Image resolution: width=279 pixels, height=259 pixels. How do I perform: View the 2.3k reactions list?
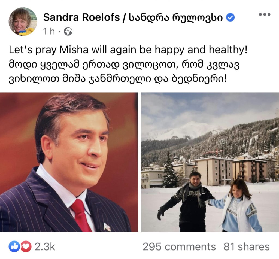[x=45, y=247]
